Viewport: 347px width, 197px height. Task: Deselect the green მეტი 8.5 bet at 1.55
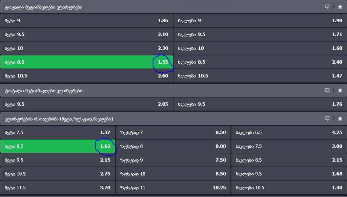(86, 62)
